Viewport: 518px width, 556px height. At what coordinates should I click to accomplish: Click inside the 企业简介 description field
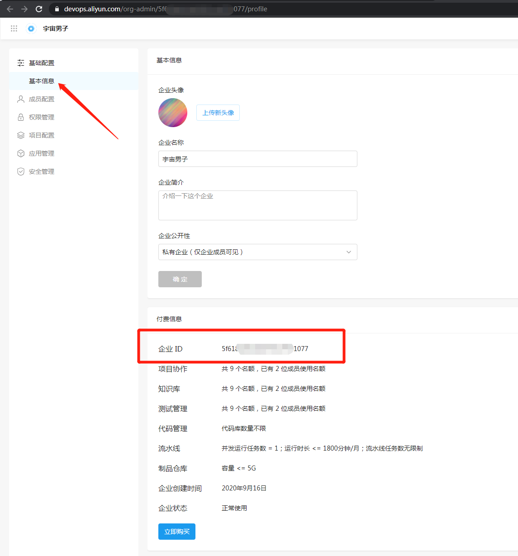257,205
